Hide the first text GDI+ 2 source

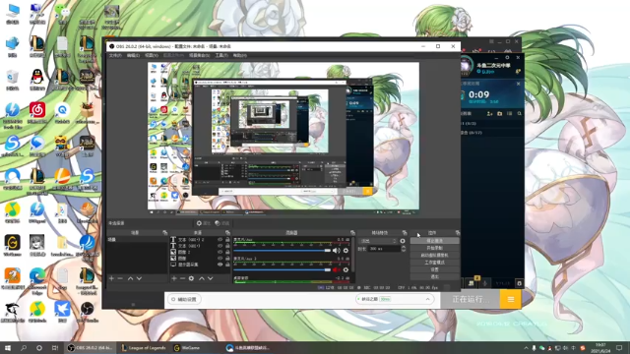220,240
